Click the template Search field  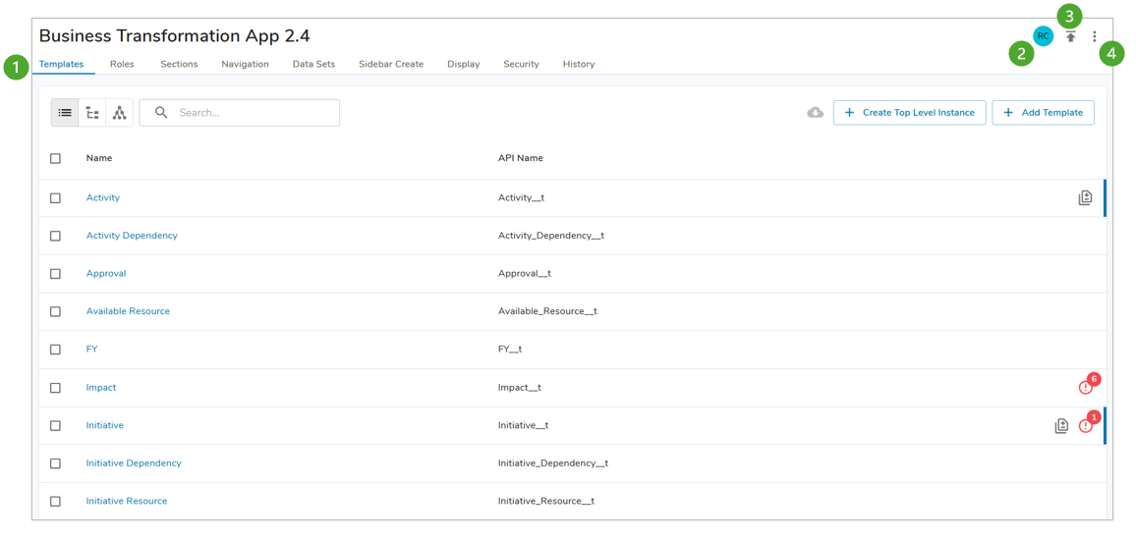pos(251,113)
